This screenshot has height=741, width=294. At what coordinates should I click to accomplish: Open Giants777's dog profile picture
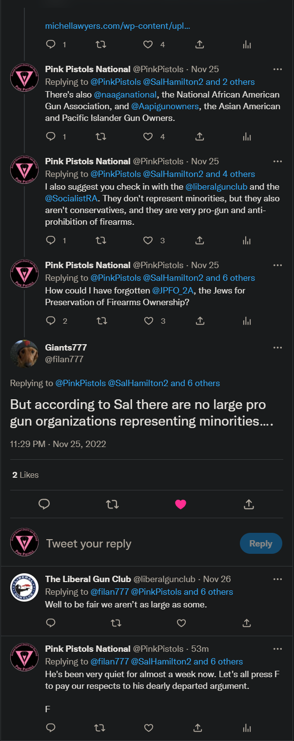coord(24,353)
